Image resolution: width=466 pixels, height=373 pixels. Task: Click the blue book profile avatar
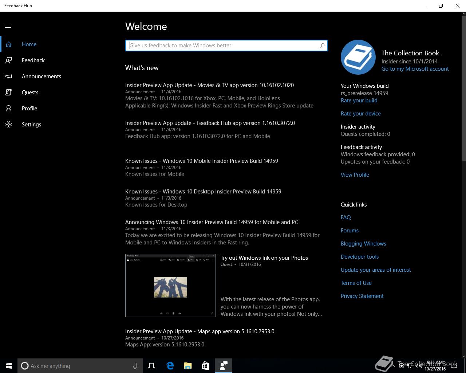[x=358, y=57]
